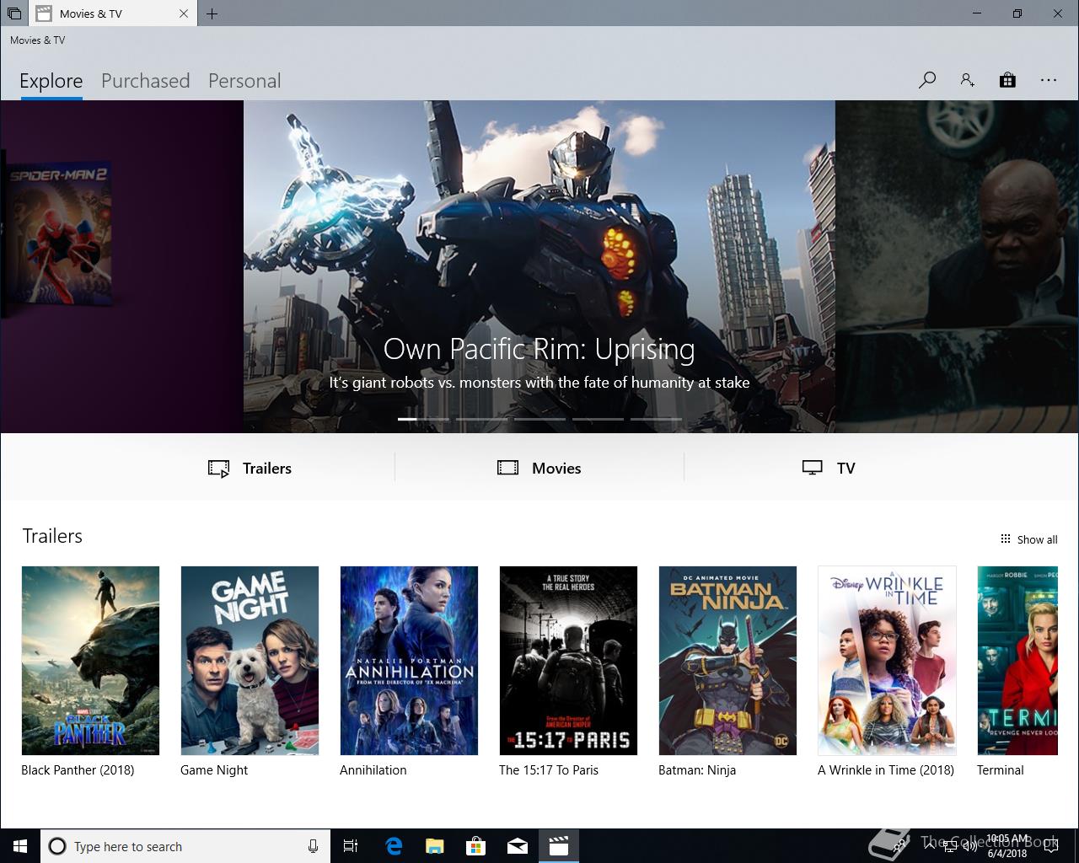This screenshot has width=1079, height=863.
Task: Click the account sign-in person icon
Action: pos(968,81)
